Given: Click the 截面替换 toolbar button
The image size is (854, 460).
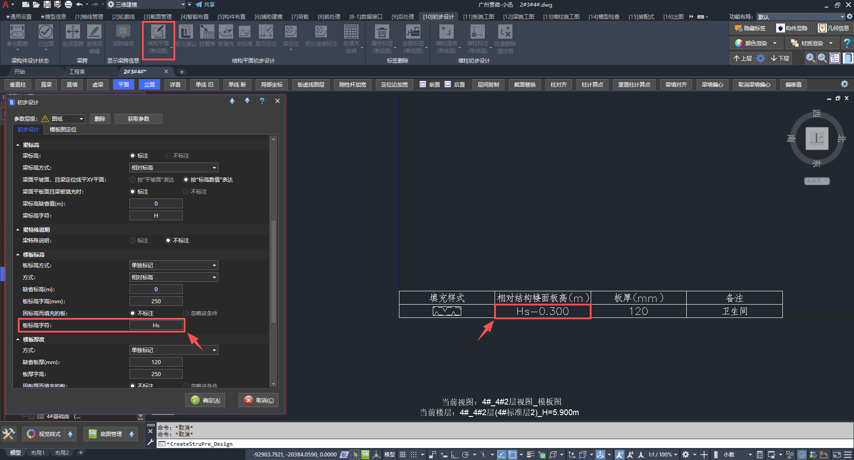Looking at the screenshot, I should click(525, 84).
